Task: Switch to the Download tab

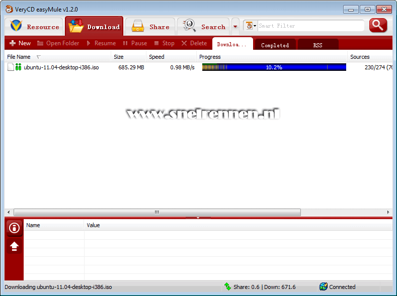Action: tap(94, 27)
